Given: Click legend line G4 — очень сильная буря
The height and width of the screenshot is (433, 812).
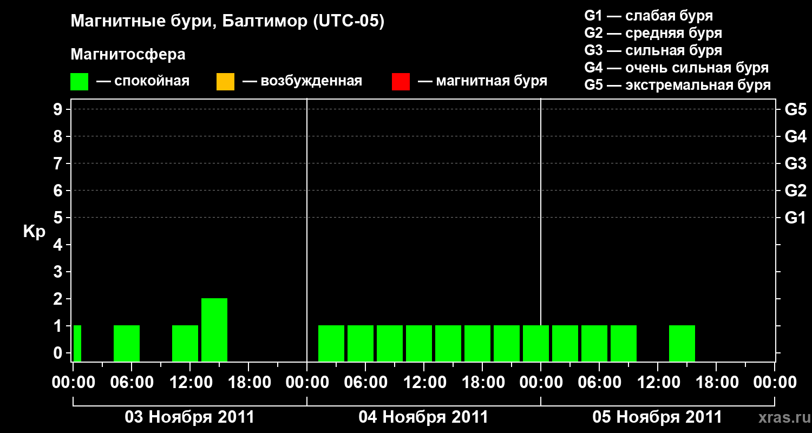Looking at the screenshot, I should point(677,68).
